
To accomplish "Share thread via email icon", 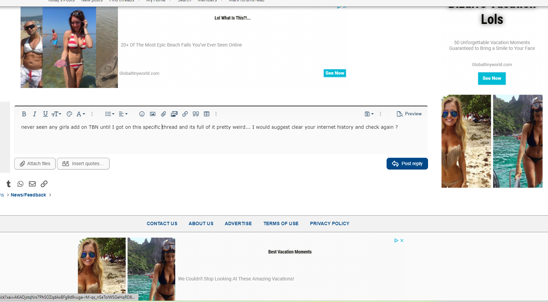I will (32, 184).
